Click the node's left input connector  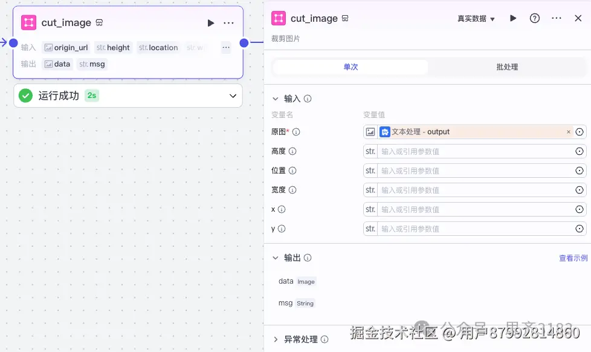[13, 42]
